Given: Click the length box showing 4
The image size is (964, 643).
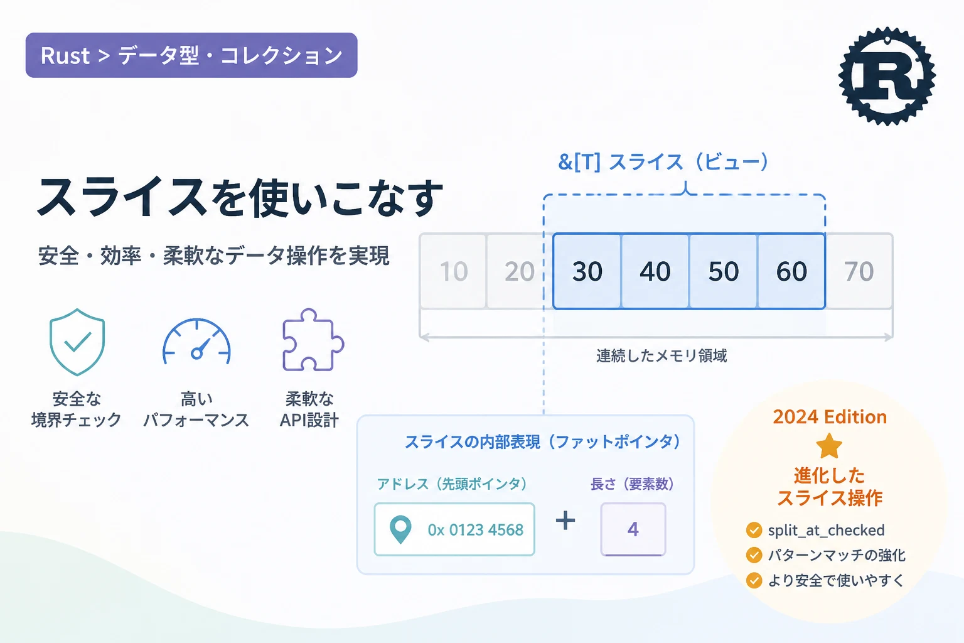Looking at the screenshot, I should 633,529.
